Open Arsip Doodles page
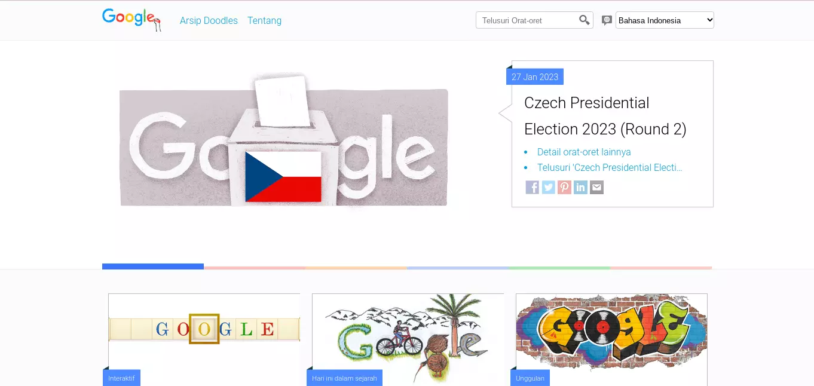Viewport: 814px width, 386px height. click(x=209, y=21)
